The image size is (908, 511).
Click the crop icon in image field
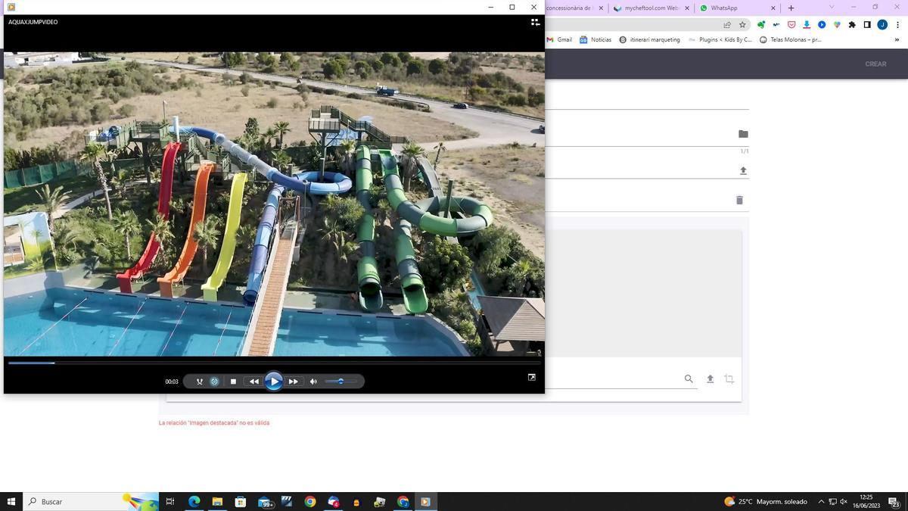pyautogui.click(x=729, y=379)
